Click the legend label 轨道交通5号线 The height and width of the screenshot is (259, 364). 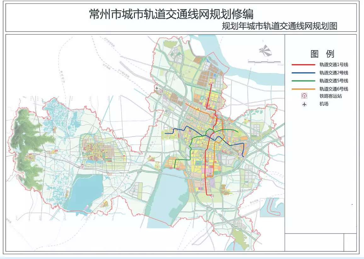pyautogui.click(x=334, y=81)
